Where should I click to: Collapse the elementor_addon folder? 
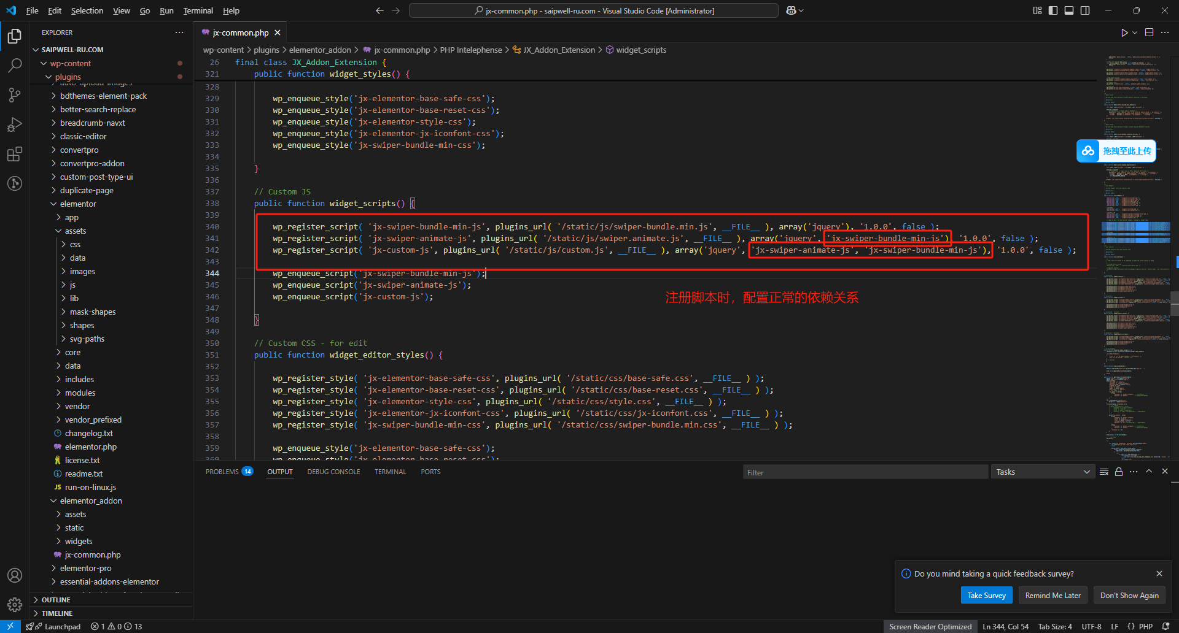[91, 501]
